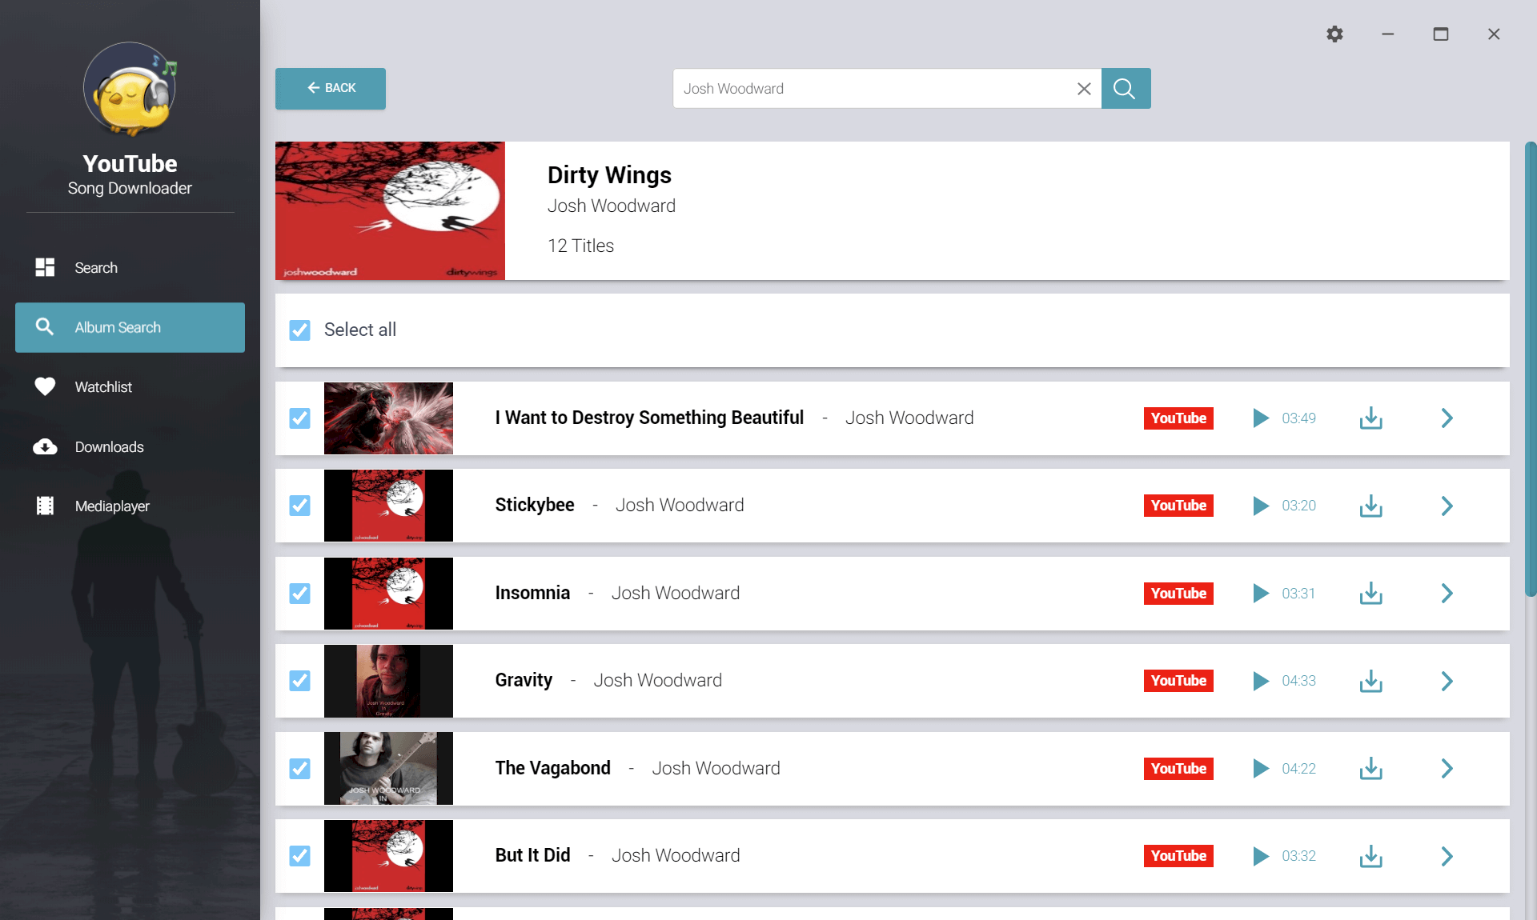Open Downloads manager panel
The height and width of the screenshot is (920, 1537).
pos(108,446)
